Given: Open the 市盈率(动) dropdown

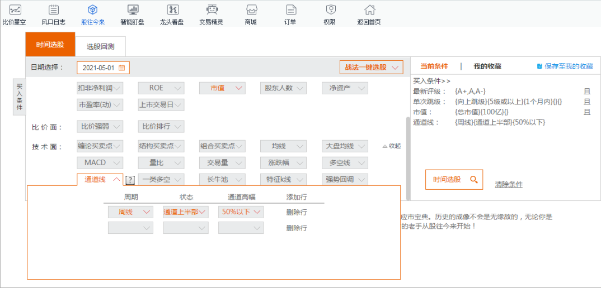Looking at the screenshot, I should click(100, 104).
